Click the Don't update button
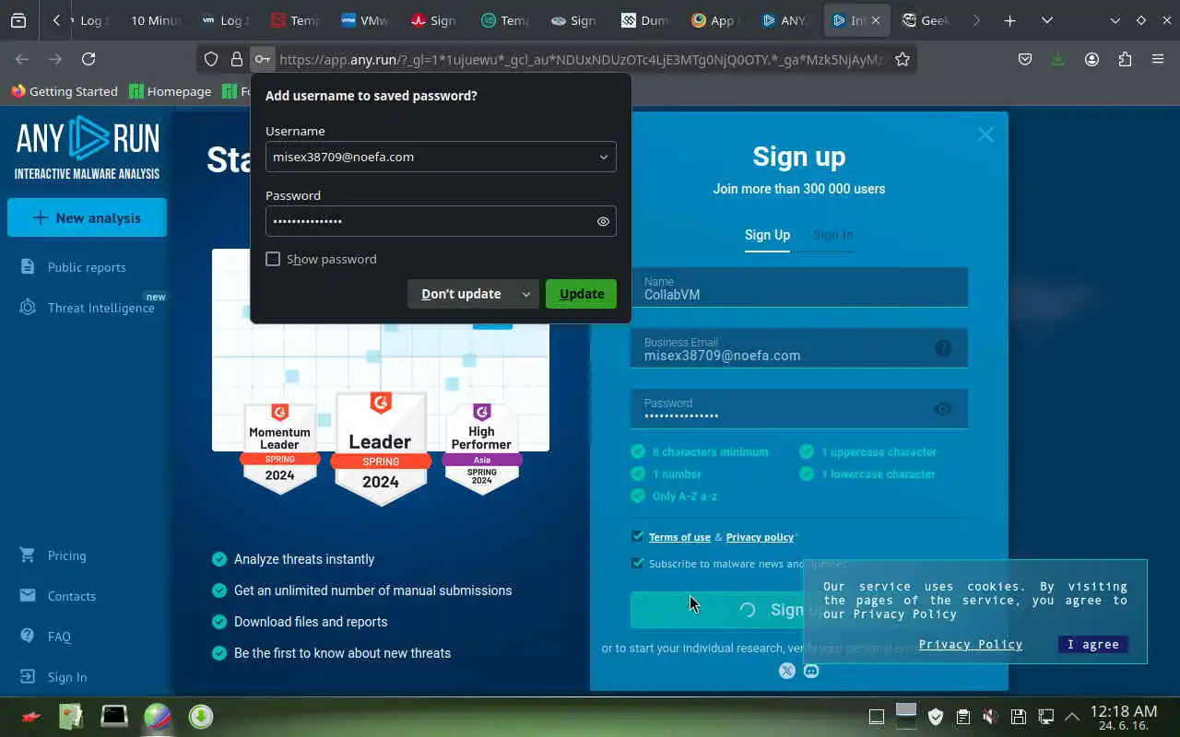This screenshot has height=737, width=1180. coord(461,294)
